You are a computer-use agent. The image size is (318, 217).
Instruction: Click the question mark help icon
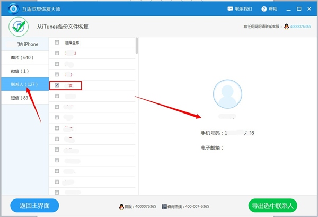click(264, 9)
